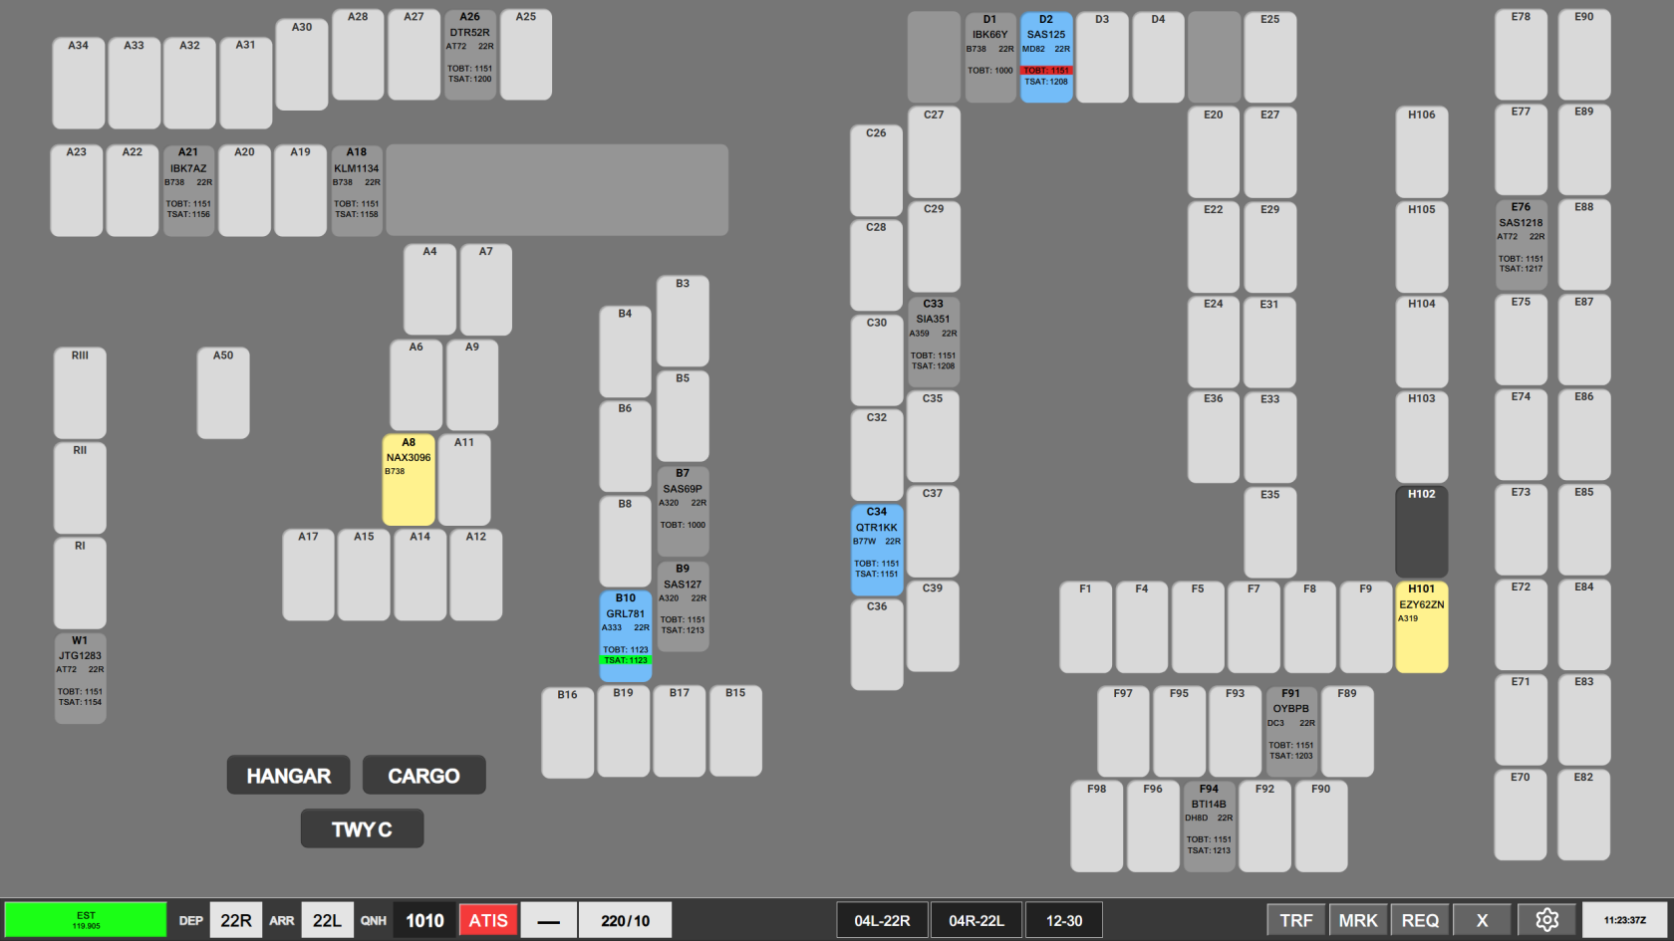The height and width of the screenshot is (941, 1674).
Task: Toggle the 04L-22R runway button
Action: [x=882, y=920]
